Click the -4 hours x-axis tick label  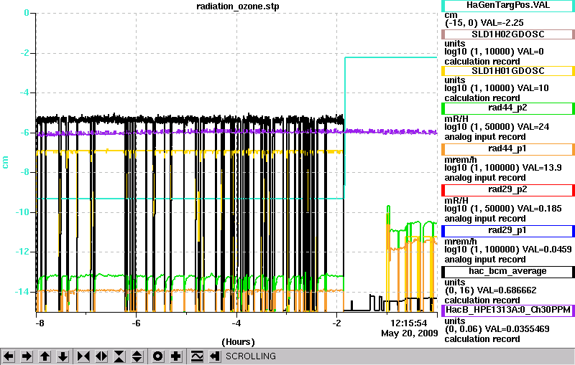click(236, 323)
